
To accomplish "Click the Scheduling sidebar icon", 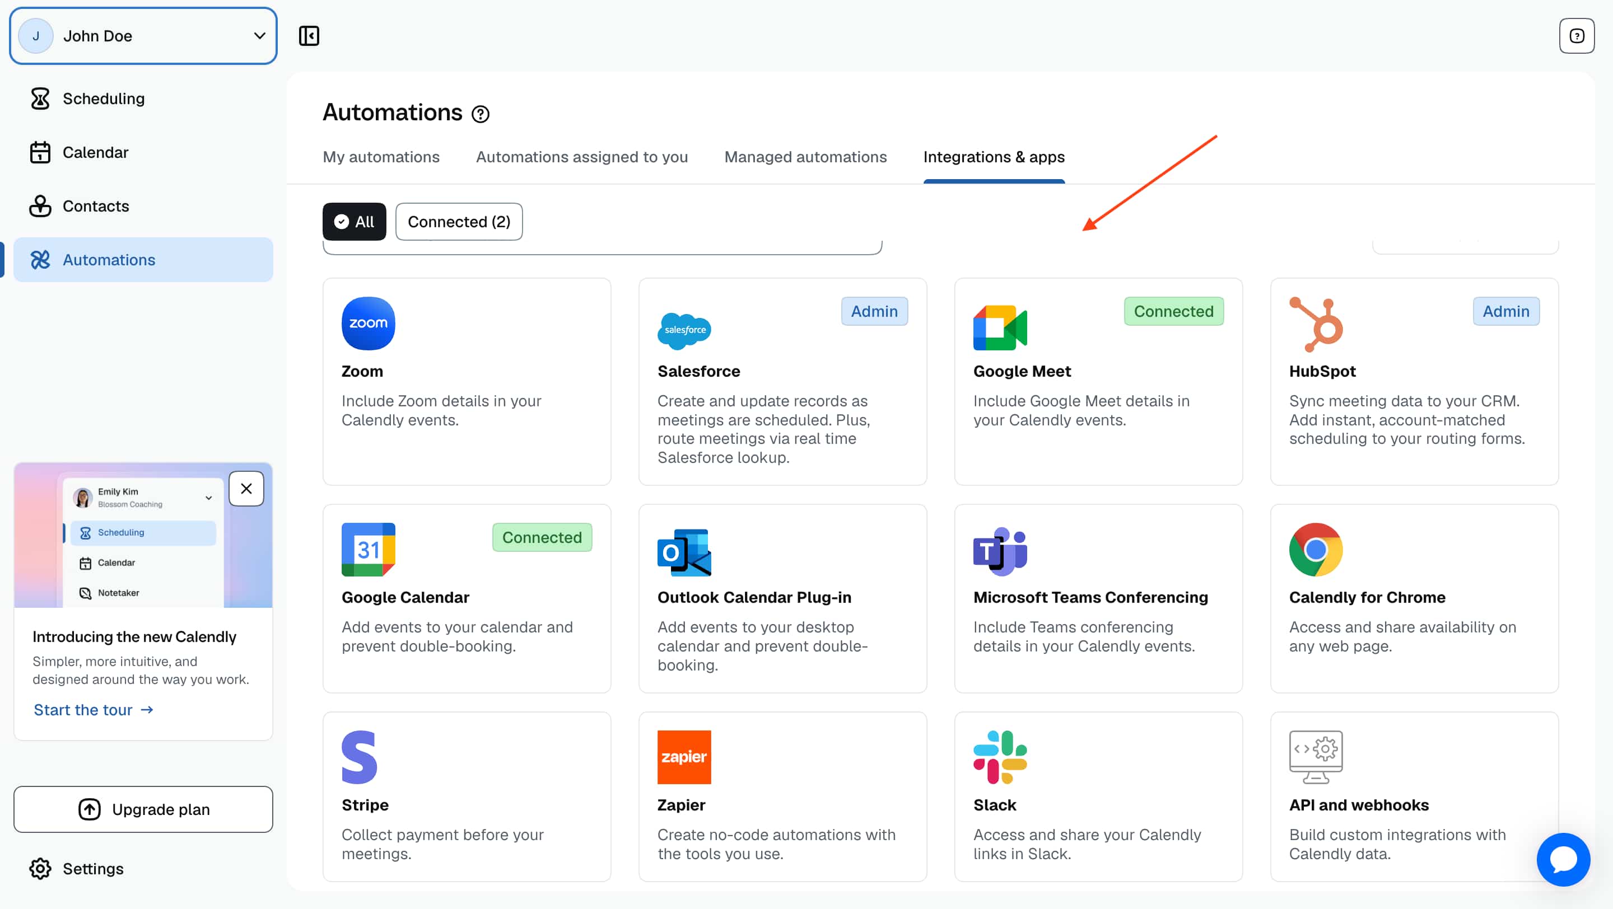I will (40, 98).
